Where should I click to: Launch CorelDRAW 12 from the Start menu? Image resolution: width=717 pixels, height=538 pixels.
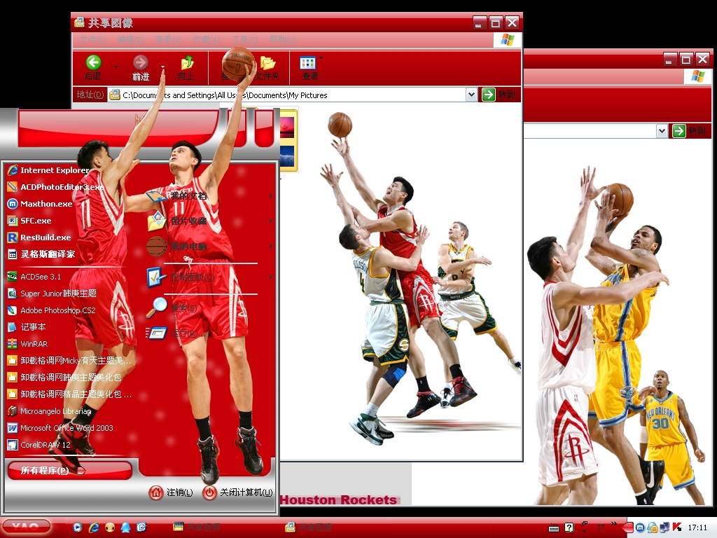point(39,445)
